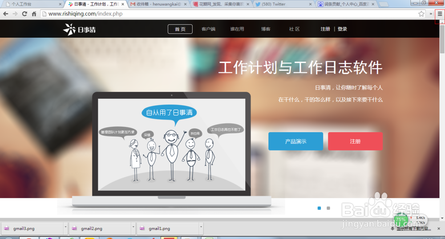445x239 pixels.
Task: Select the first blue carousel dot
Action: (x=319, y=208)
